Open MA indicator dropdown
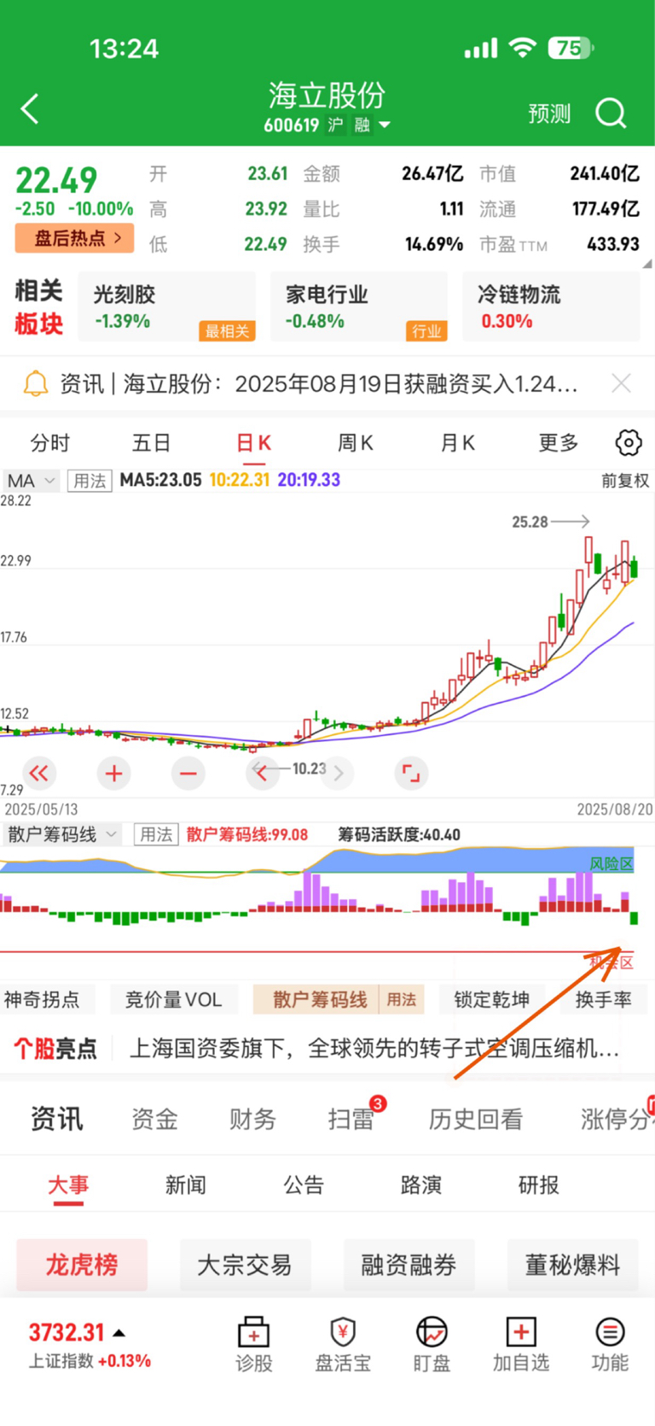655x1426 pixels. pos(32,481)
